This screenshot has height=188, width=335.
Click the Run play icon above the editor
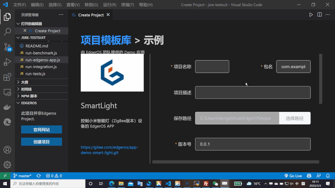pos(311,14)
